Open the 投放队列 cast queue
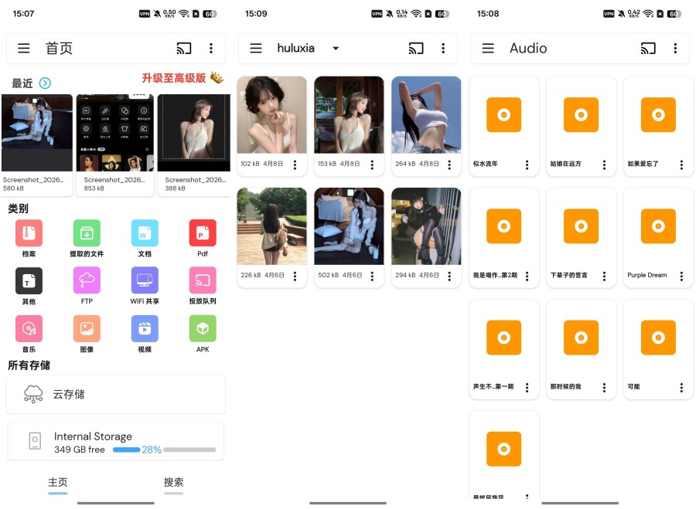Viewport: 696px width, 509px height. [202, 281]
